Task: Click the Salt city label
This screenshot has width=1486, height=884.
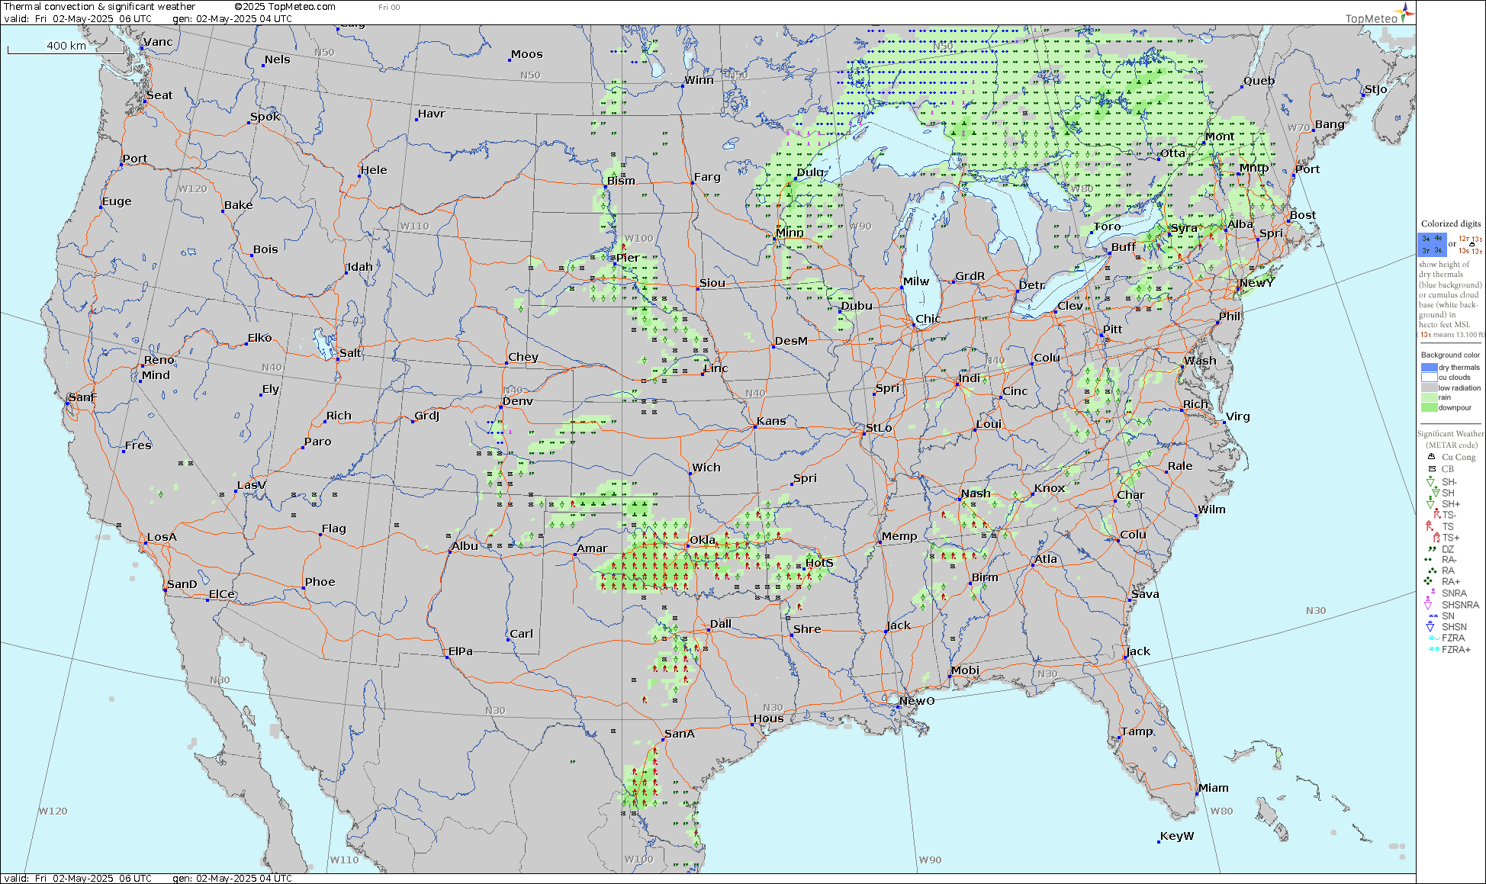Action: tap(350, 352)
